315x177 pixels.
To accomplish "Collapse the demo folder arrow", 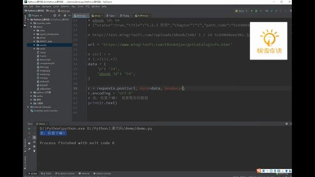I will click(31, 27).
